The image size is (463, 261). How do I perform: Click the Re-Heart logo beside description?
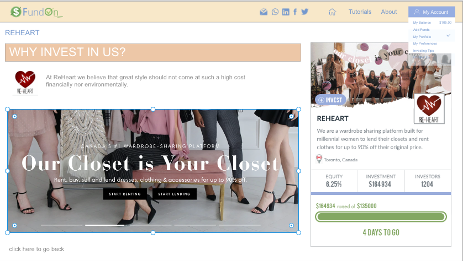[25, 83]
